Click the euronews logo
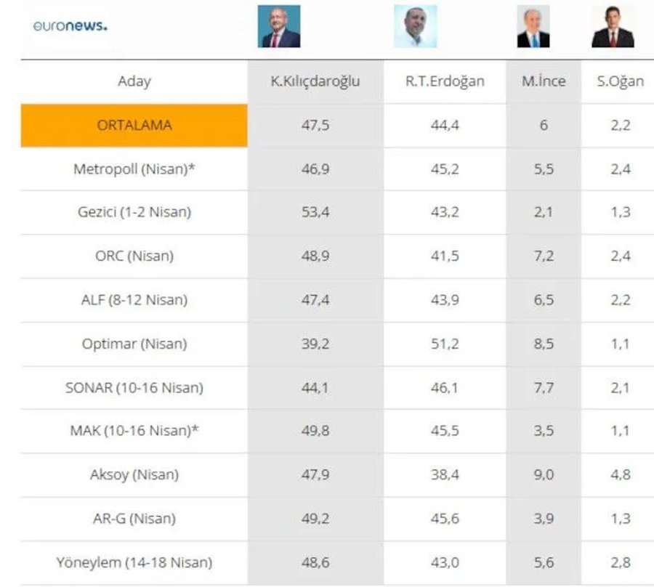This screenshot has width=654, height=587. [x=70, y=26]
